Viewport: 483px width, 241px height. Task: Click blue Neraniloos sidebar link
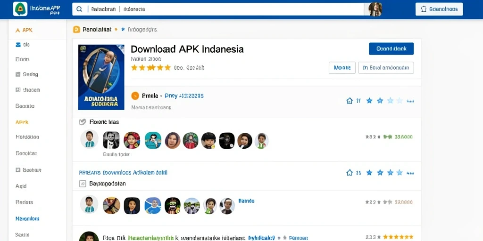click(x=27, y=218)
